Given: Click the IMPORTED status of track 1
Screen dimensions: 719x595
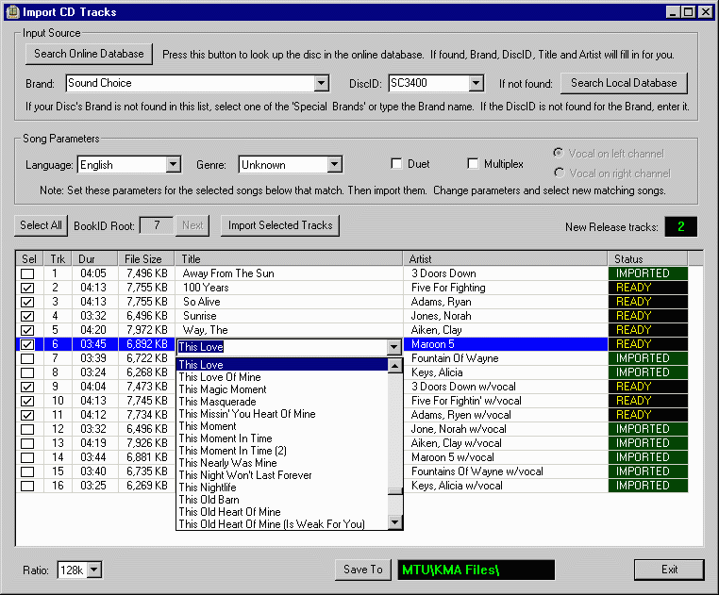Looking at the screenshot, I should point(648,273).
